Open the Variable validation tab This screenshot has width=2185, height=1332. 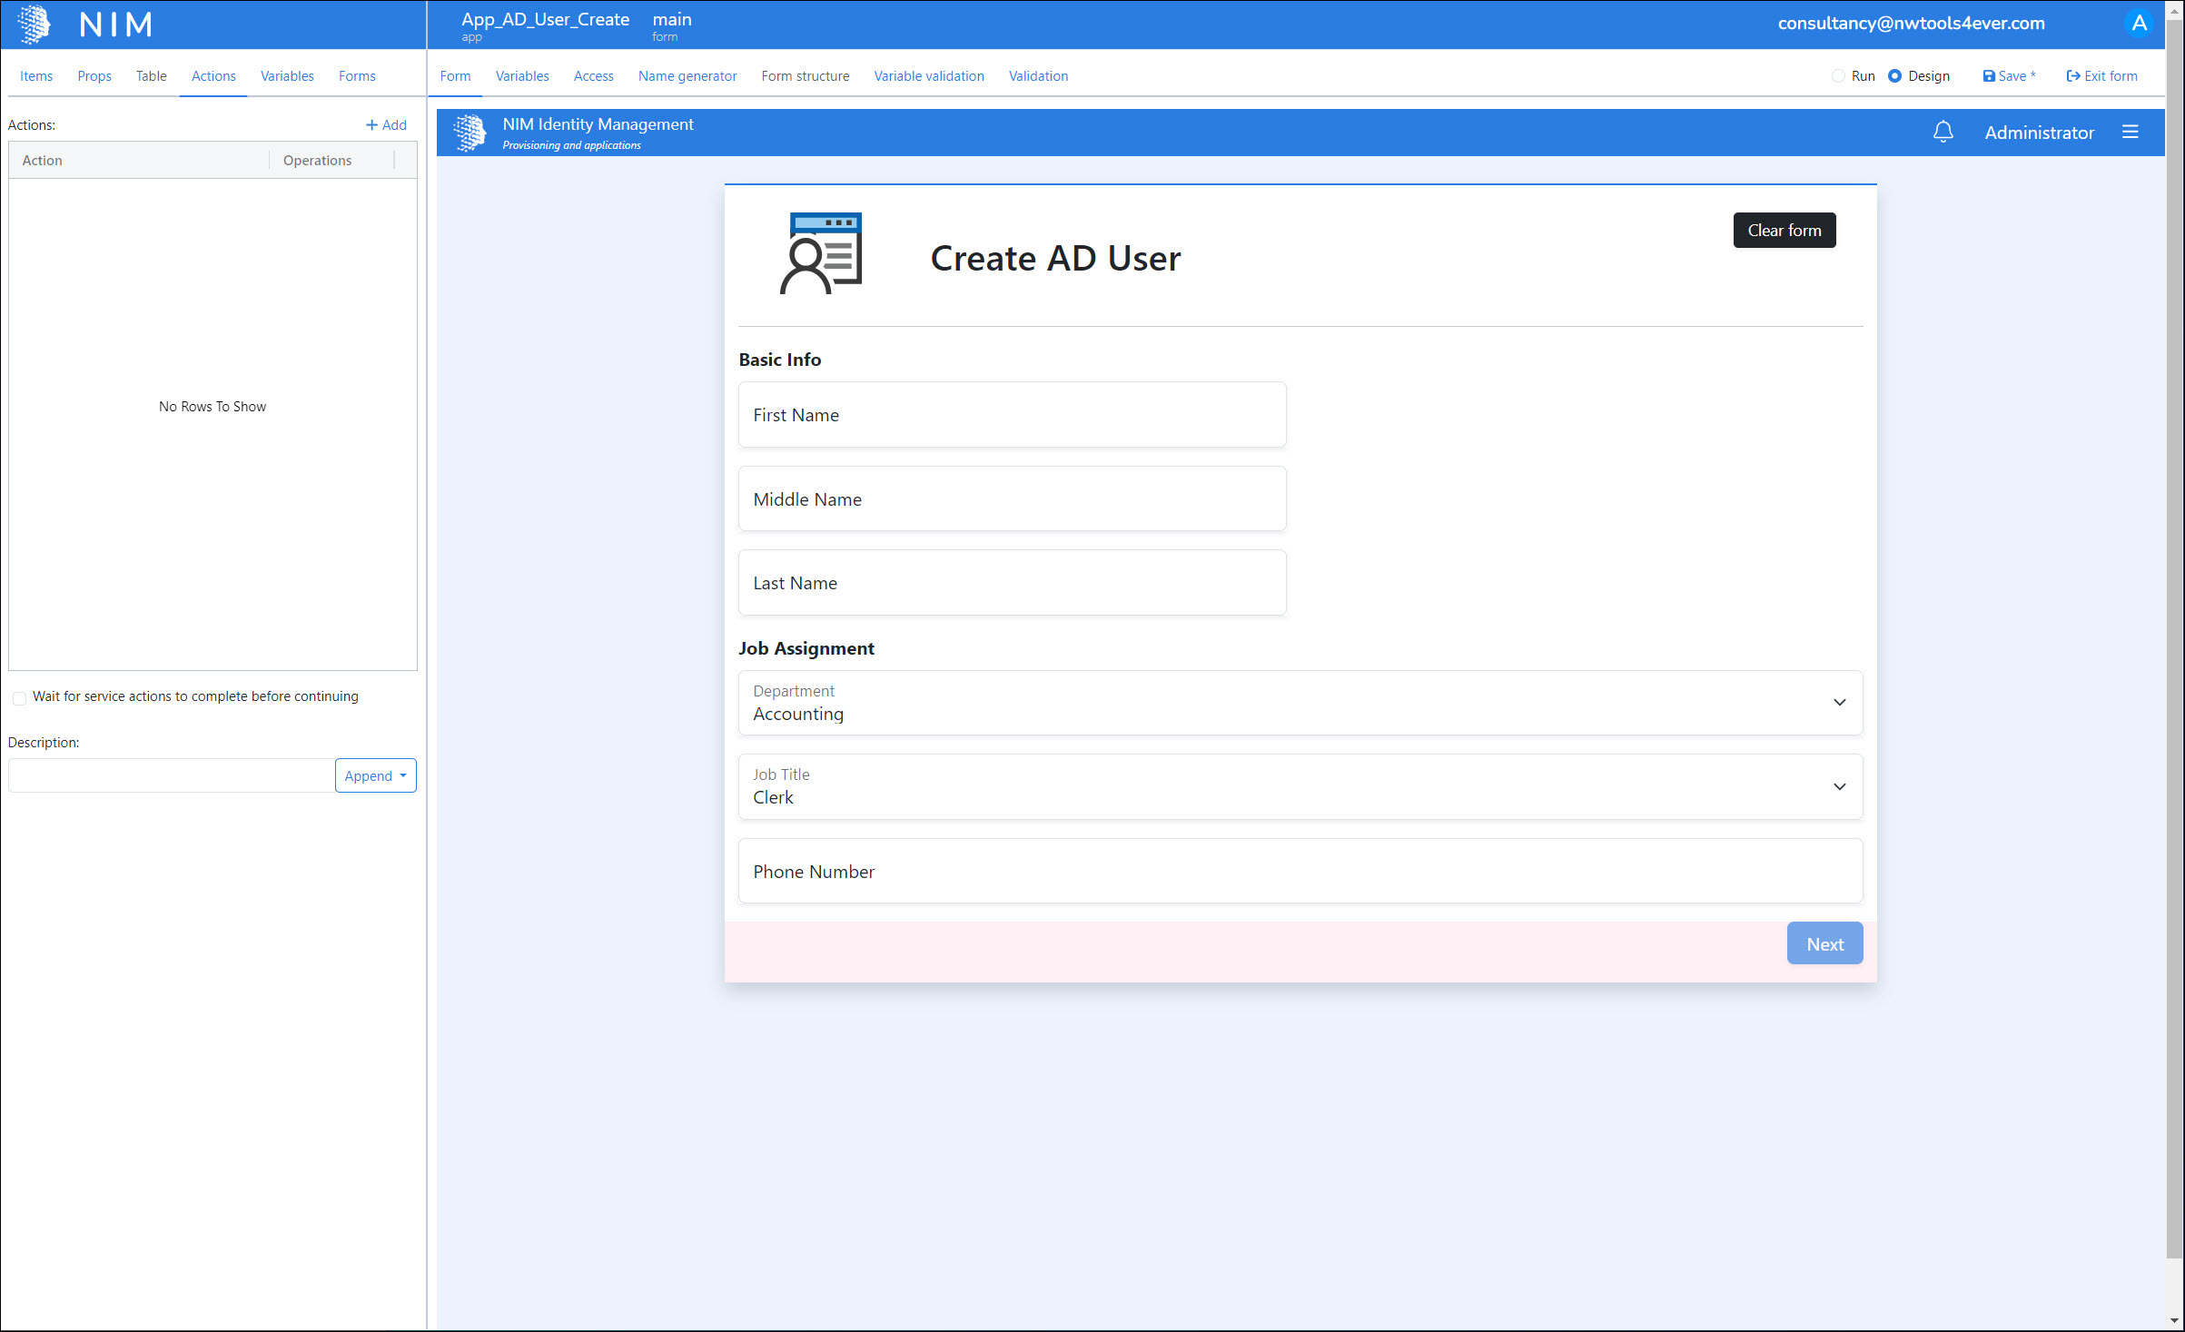(928, 76)
